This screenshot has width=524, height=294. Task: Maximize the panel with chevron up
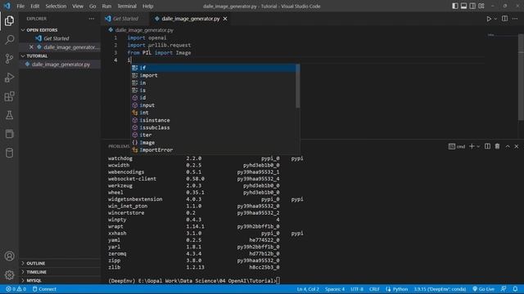[508, 146]
